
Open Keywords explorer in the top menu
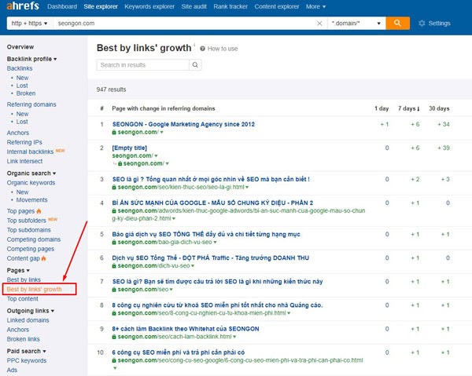click(149, 6)
